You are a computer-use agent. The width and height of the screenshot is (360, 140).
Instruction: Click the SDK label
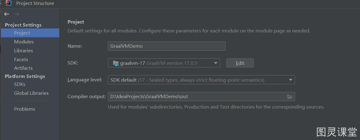pyautogui.click(x=73, y=63)
